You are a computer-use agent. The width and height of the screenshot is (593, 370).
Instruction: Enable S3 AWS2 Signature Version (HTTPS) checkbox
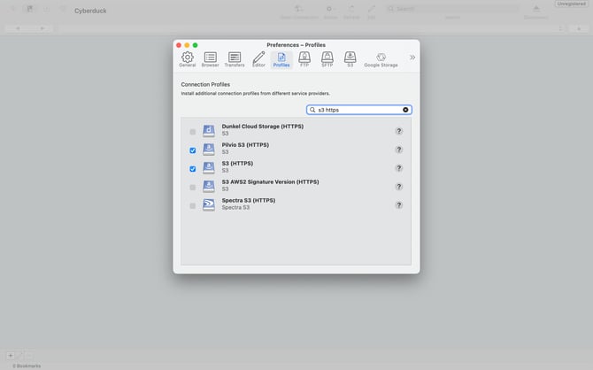[x=192, y=188]
